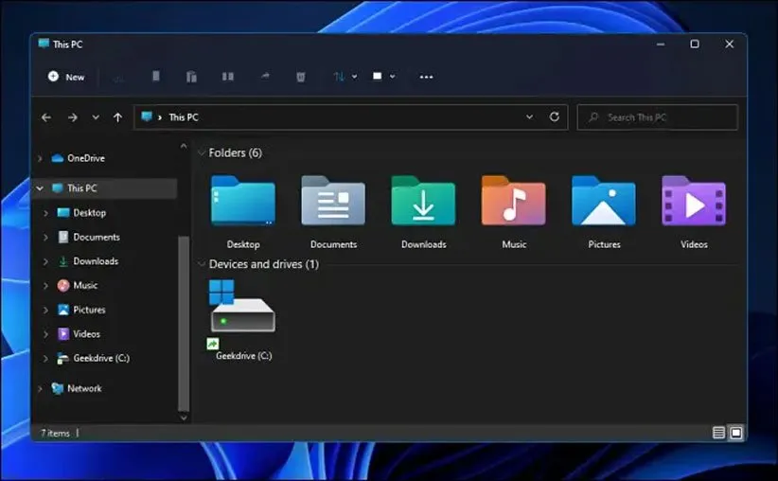The height and width of the screenshot is (481, 778).
Task: Open the Downloads folder icon
Action: (423, 201)
